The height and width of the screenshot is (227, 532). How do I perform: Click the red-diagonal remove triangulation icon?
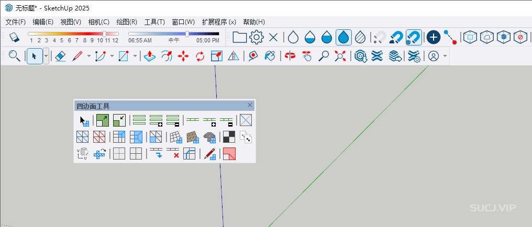tap(99, 137)
